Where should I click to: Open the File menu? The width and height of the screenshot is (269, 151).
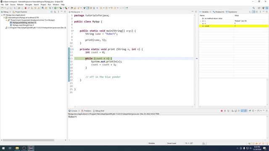click(2, 5)
